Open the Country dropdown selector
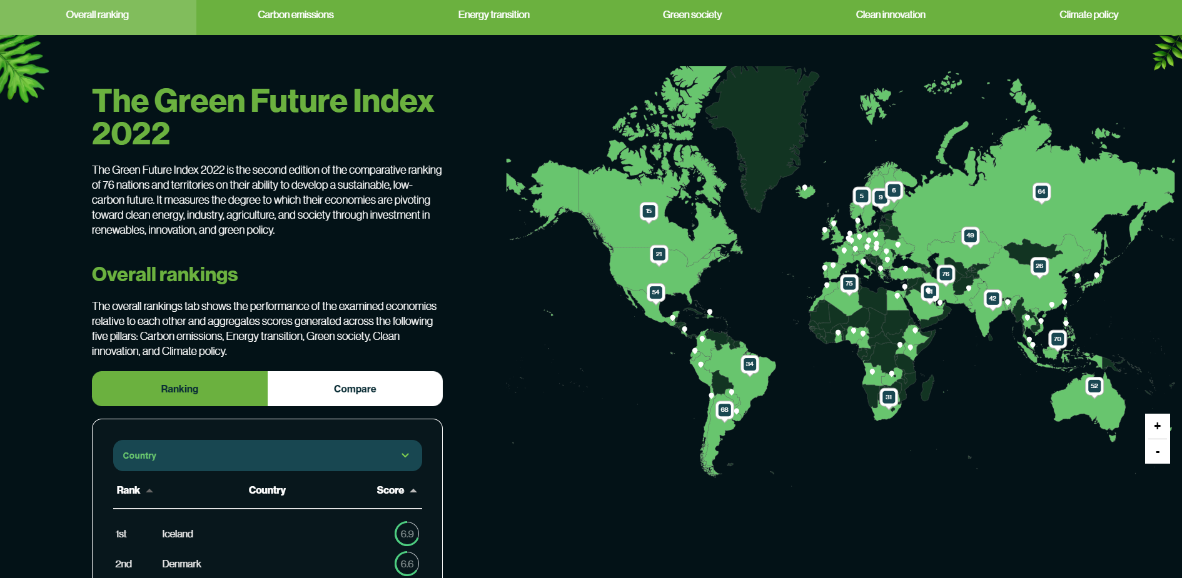 [268, 456]
